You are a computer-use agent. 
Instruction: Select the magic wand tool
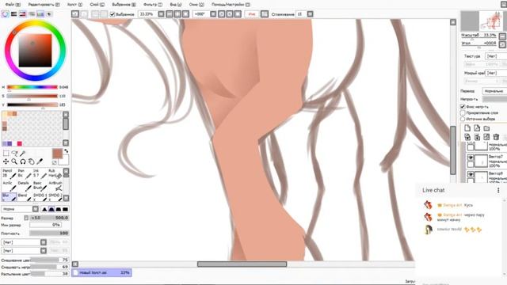point(23,153)
